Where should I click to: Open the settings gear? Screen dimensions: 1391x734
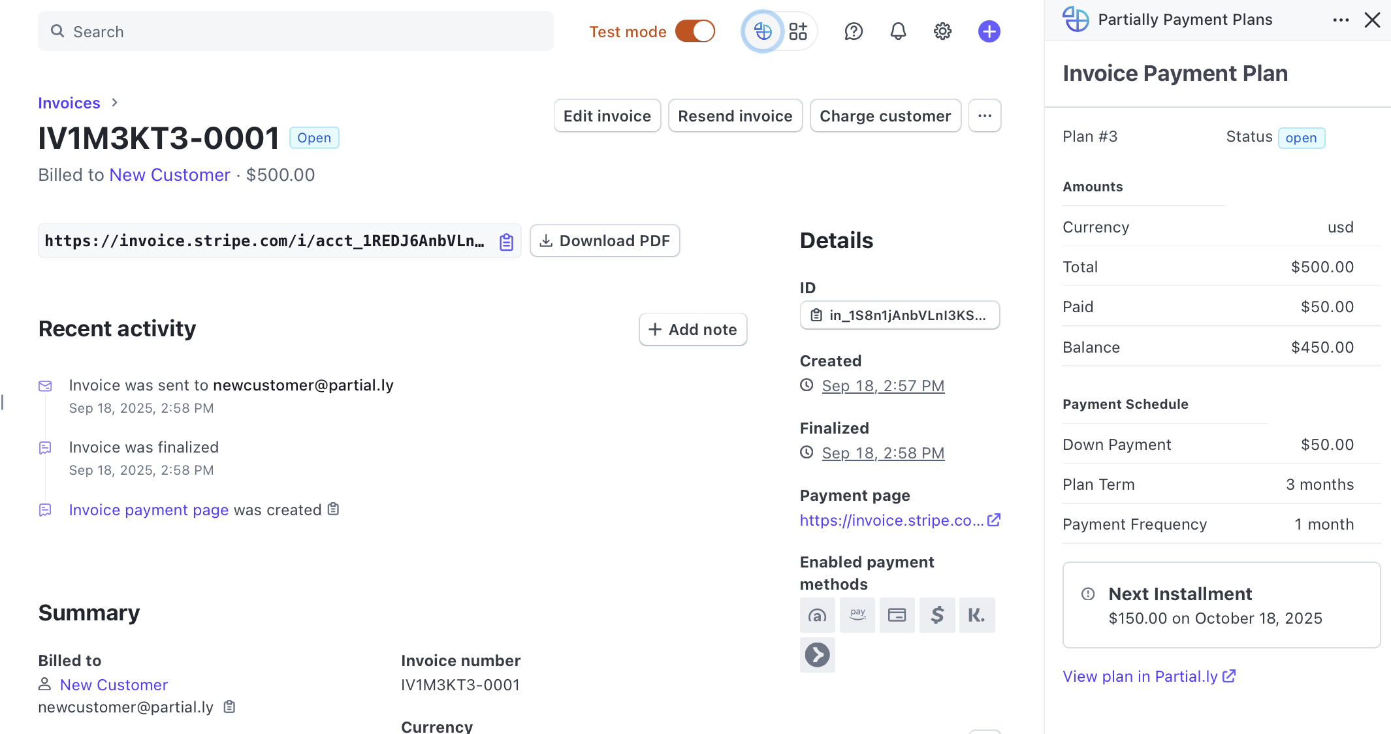942,31
